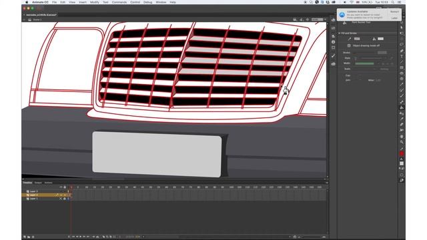Select the Ink Bottle tool
This screenshot has height=240, width=427.
pyautogui.click(x=402, y=113)
